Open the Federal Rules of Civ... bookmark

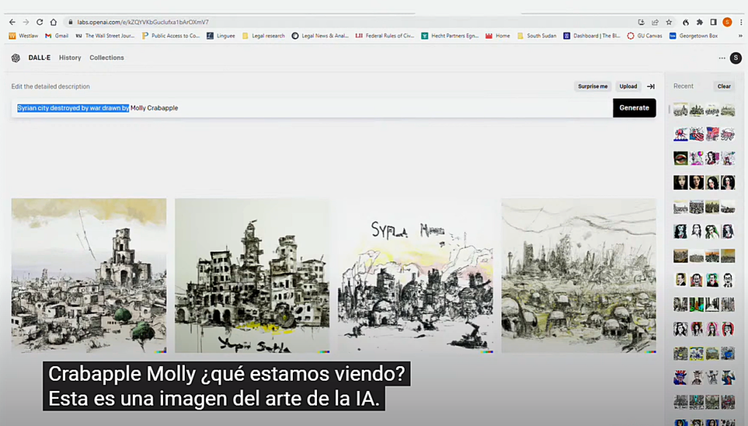384,36
